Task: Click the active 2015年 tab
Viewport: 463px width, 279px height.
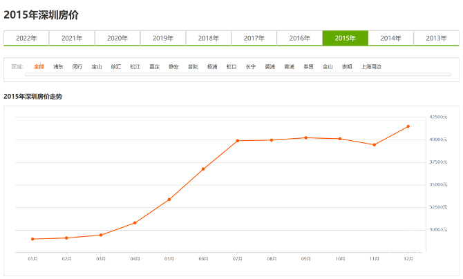Action: point(346,38)
